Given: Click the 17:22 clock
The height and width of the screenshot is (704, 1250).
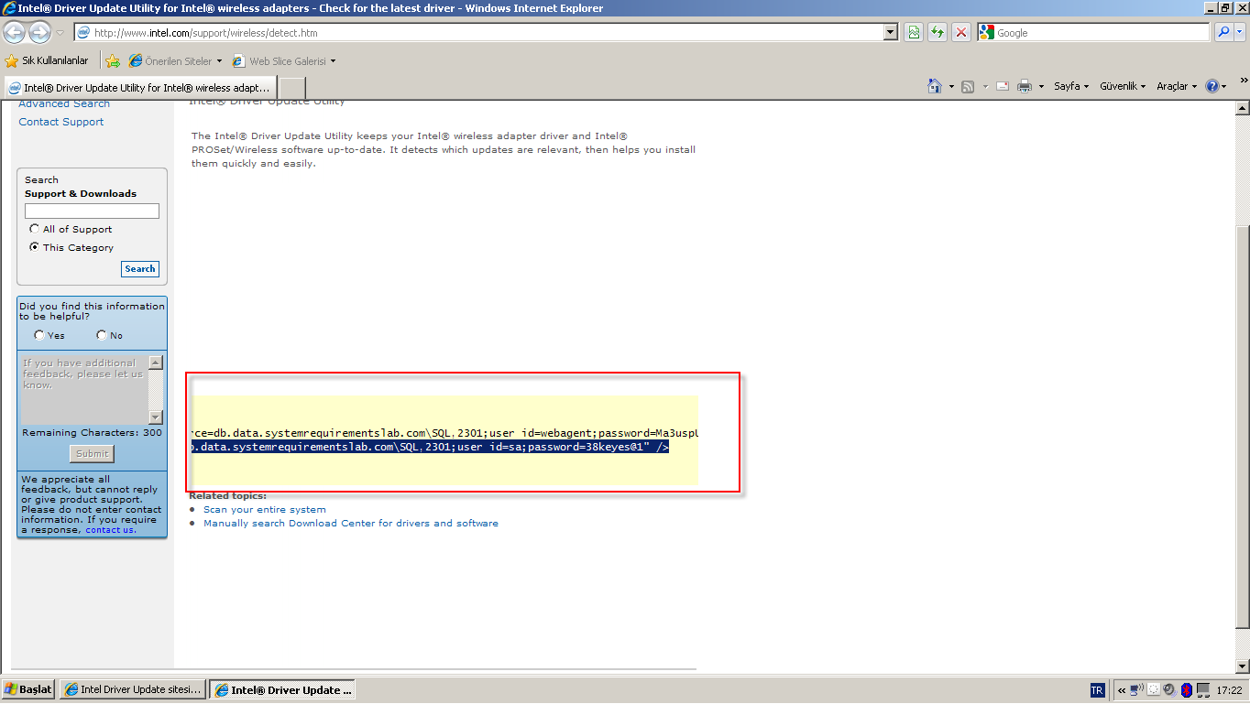Looking at the screenshot, I should pos(1229,690).
